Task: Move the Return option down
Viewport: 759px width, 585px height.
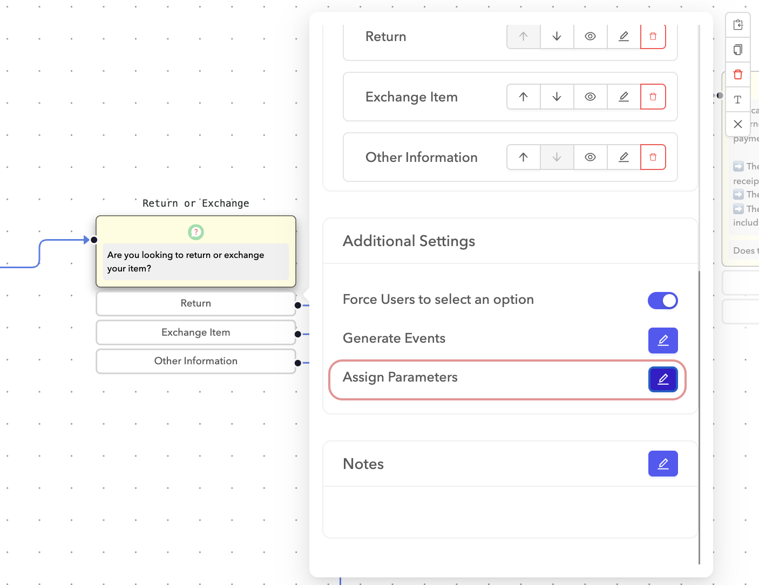Action: coord(557,36)
